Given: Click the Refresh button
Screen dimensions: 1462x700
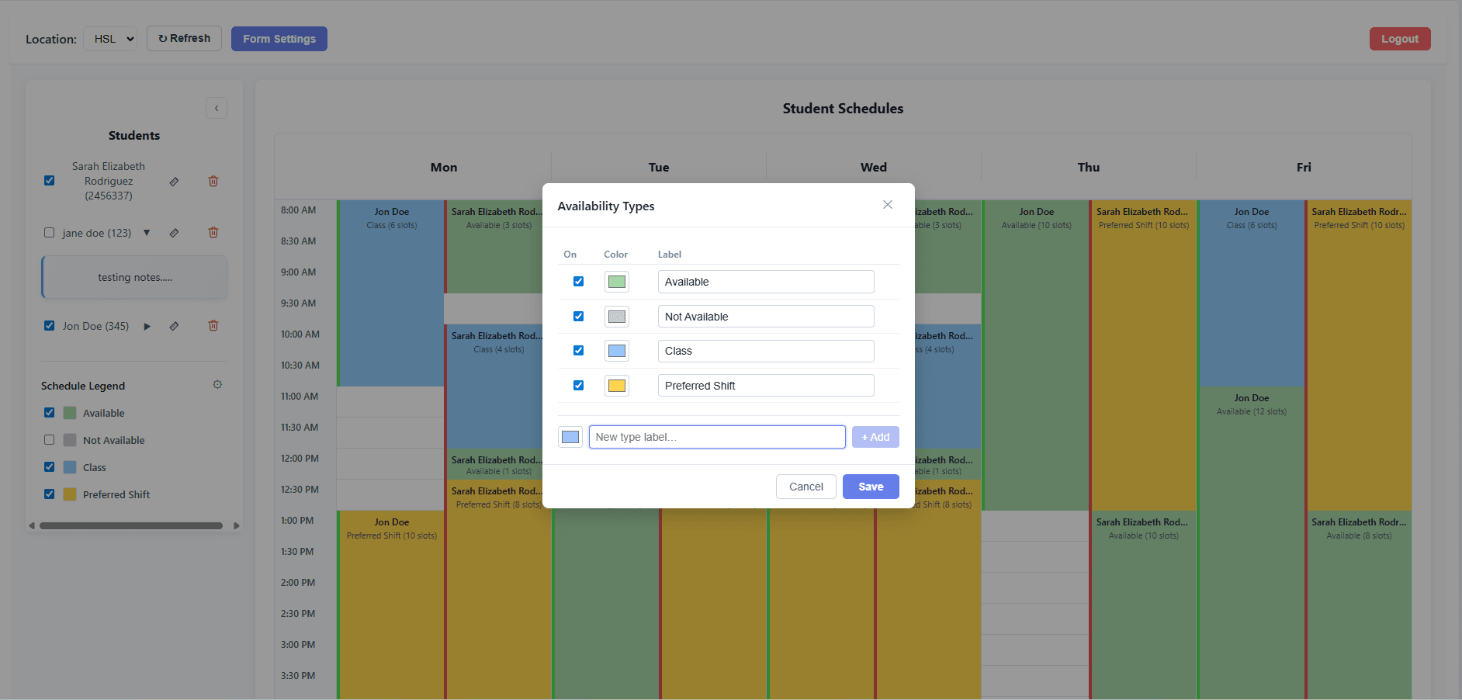Looking at the screenshot, I should pos(184,39).
